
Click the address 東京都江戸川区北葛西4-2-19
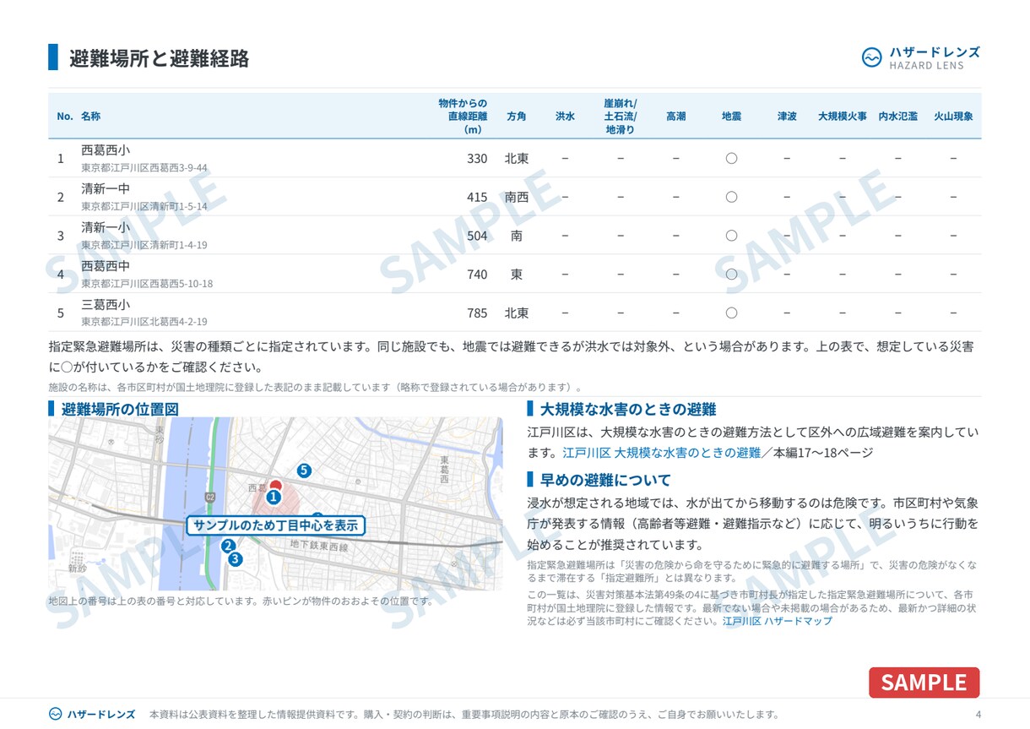coord(144,322)
